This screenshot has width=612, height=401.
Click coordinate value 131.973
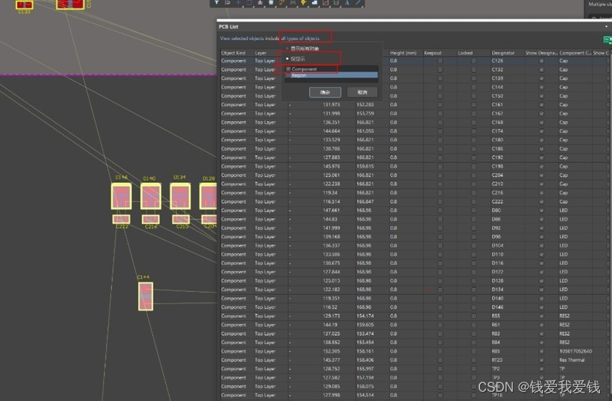click(x=331, y=105)
